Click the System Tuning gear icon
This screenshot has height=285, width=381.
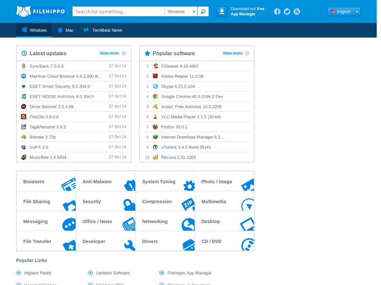pyautogui.click(x=189, y=186)
